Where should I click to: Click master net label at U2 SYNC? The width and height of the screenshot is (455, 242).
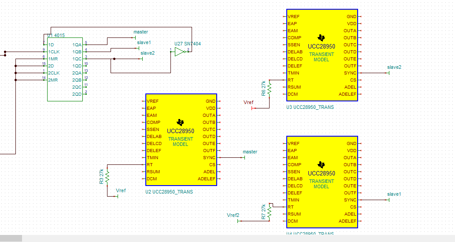pos(250,152)
